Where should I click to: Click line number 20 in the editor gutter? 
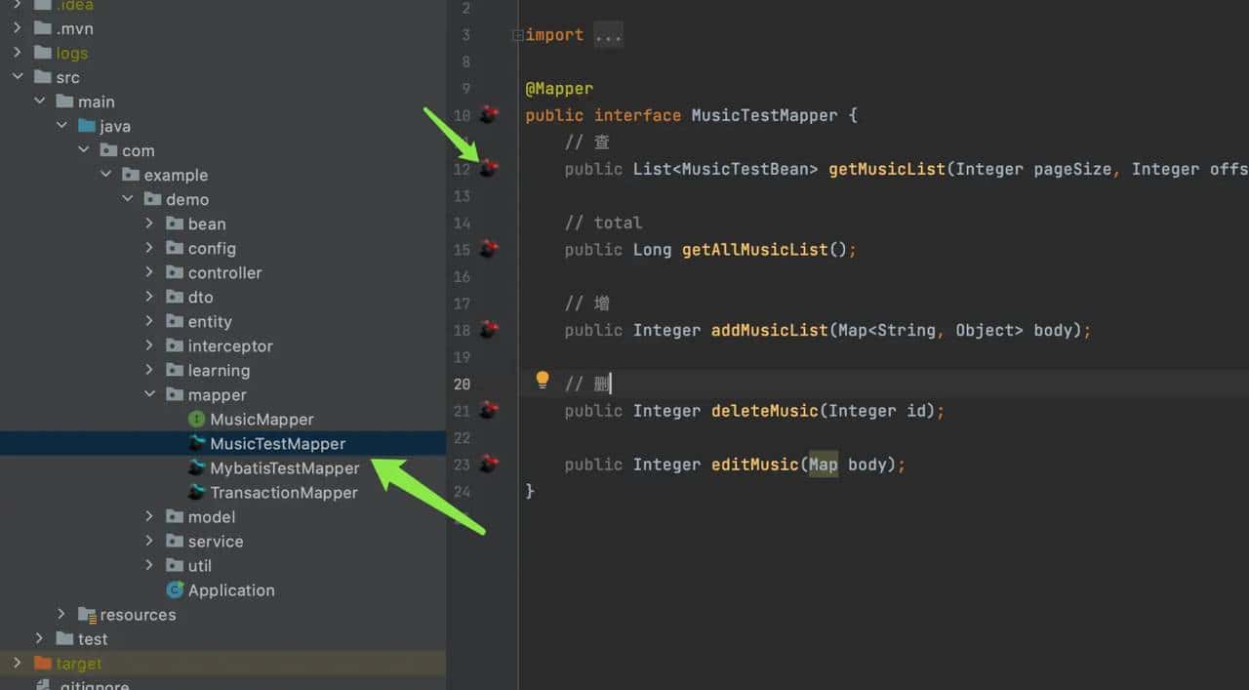[x=463, y=384]
